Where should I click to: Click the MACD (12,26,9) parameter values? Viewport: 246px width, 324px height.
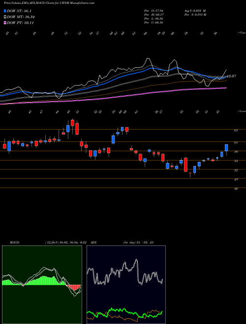tap(67, 243)
